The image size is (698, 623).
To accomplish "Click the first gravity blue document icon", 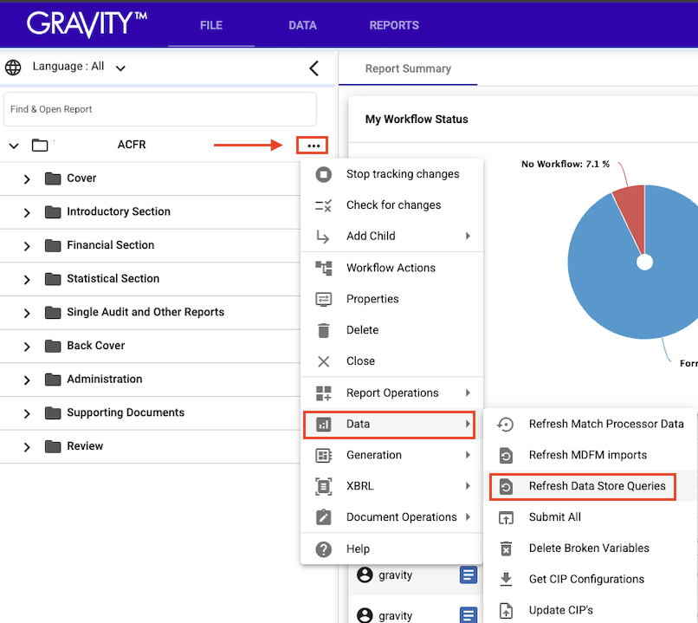I will pyautogui.click(x=469, y=574).
